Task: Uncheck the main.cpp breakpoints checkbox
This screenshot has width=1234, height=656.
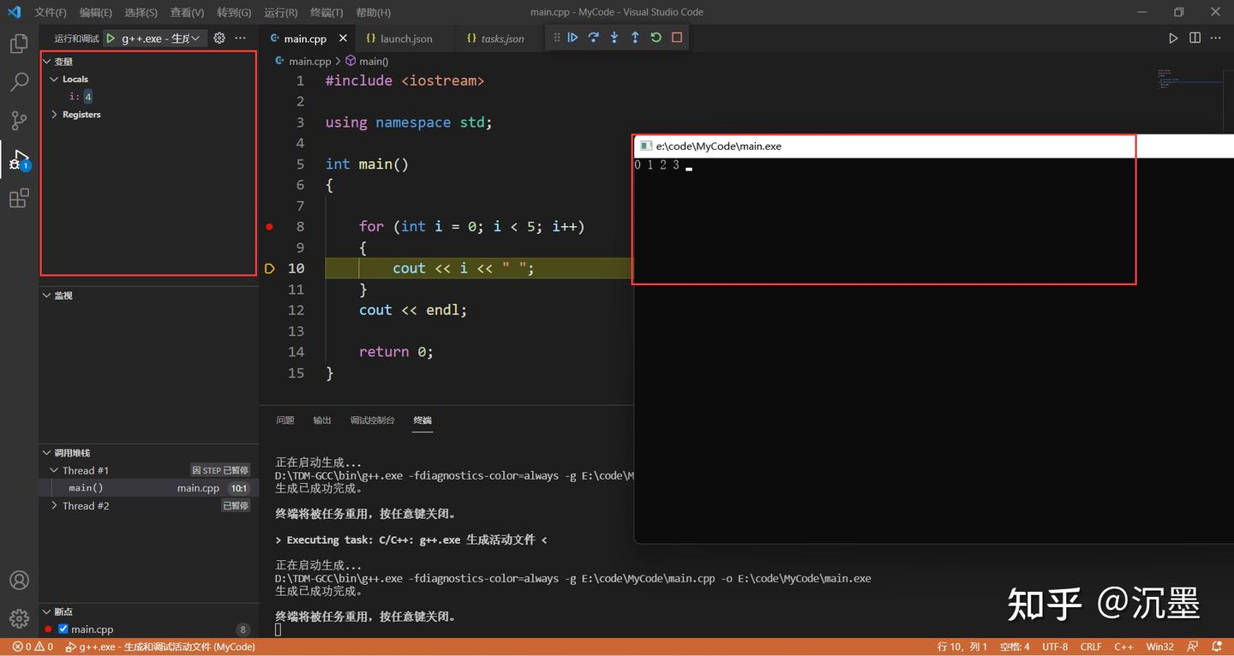Action: pyautogui.click(x=63, y=629)
